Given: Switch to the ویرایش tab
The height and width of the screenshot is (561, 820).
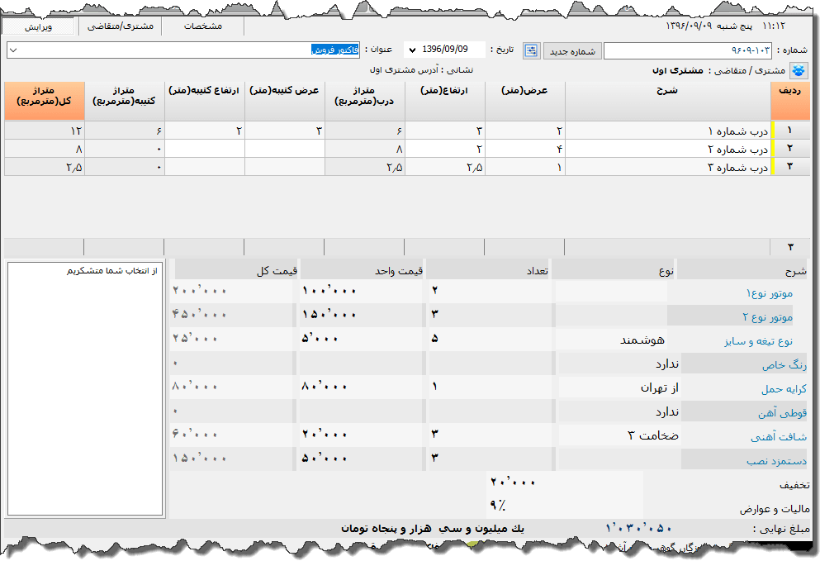Looking at the screenshot, I should (39, 26).
